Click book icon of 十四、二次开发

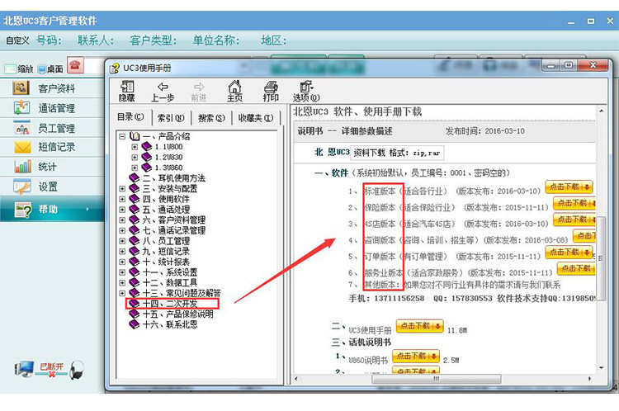[x=135, y=303]
